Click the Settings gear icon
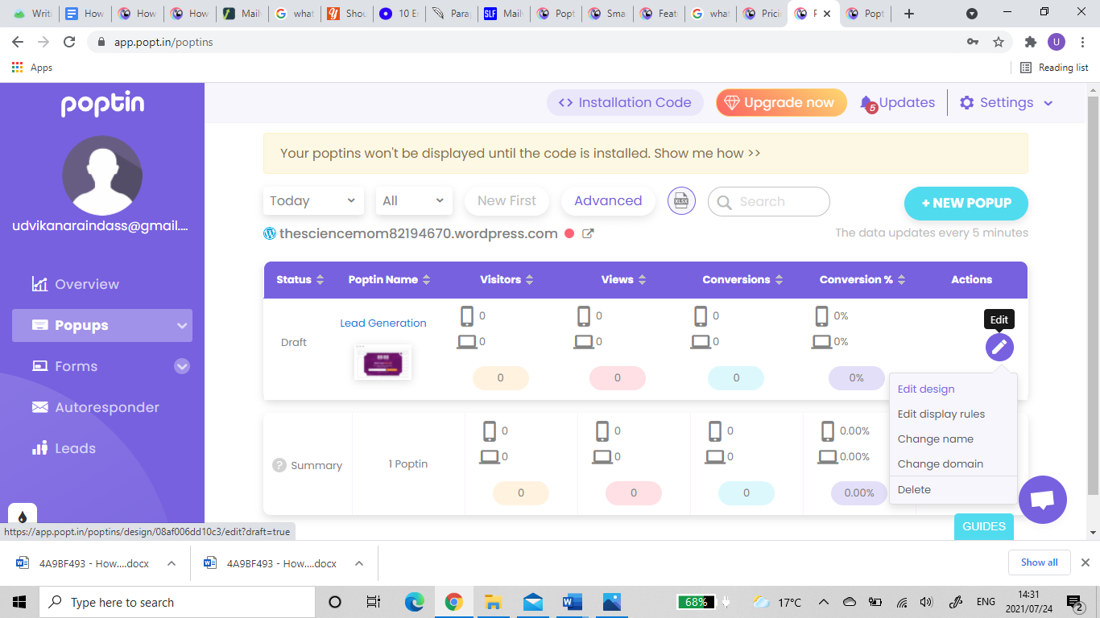1100x618 pixels. [967, 103]
